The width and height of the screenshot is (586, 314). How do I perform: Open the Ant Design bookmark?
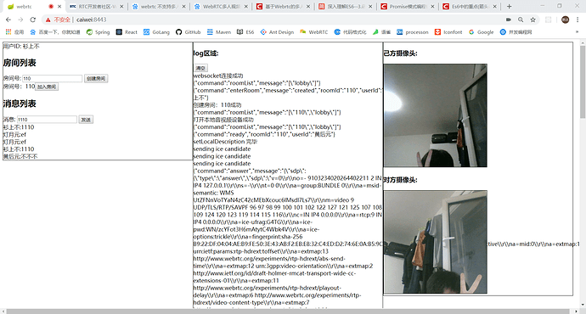[278, 32]
